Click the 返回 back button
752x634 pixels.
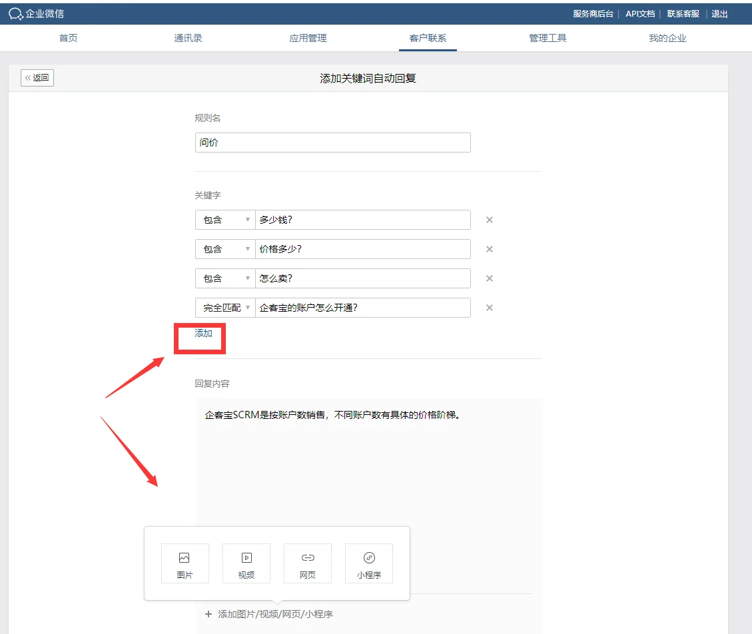37,78
